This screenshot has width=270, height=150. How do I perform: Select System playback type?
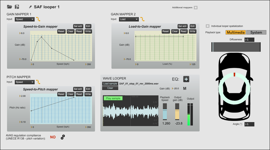[x=256, y=32]
